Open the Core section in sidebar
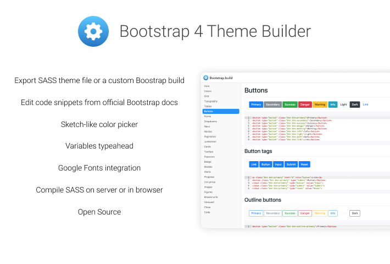The height and width of the screenshot is (264, 390). pyautogui.click(x=207, y=86)
